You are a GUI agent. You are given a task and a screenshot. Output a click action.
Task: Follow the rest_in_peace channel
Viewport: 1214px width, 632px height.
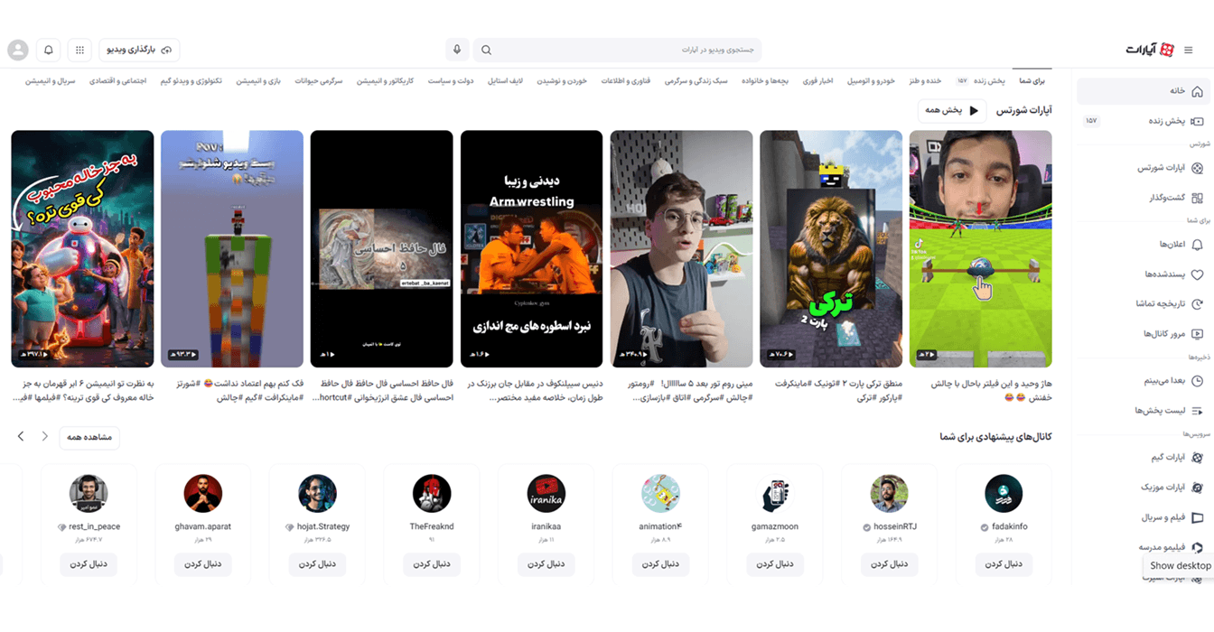(89, 564)
